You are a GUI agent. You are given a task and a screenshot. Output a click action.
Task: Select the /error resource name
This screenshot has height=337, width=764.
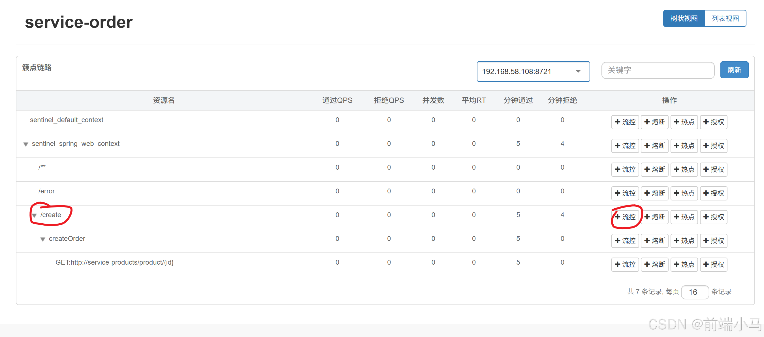click(46, 191)
